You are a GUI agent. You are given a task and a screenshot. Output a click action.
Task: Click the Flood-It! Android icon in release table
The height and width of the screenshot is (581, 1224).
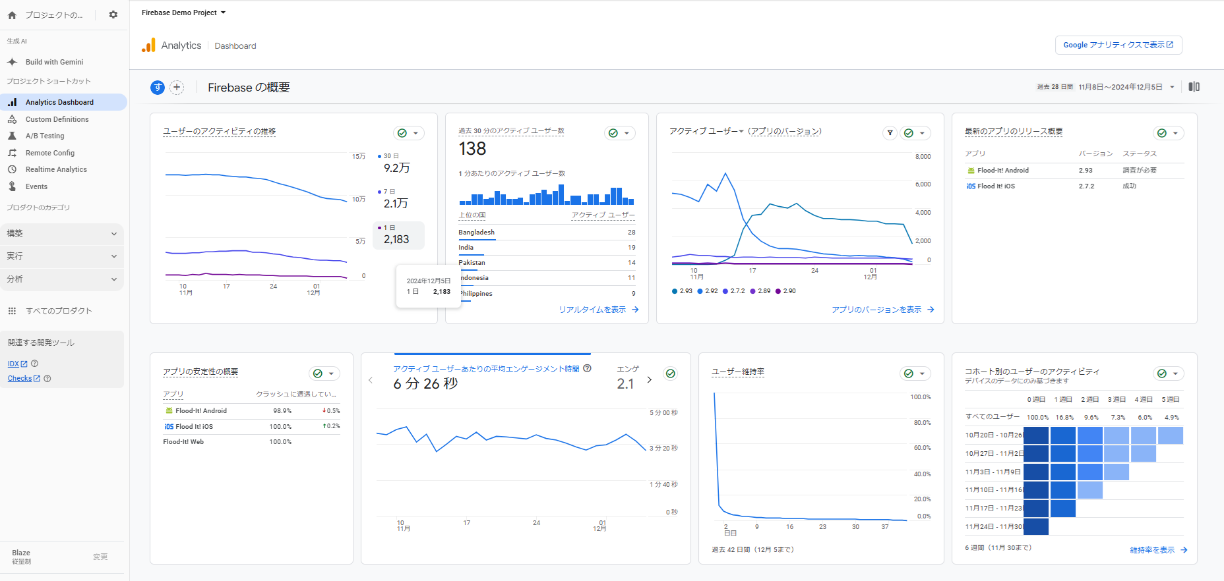click(971, 171)
